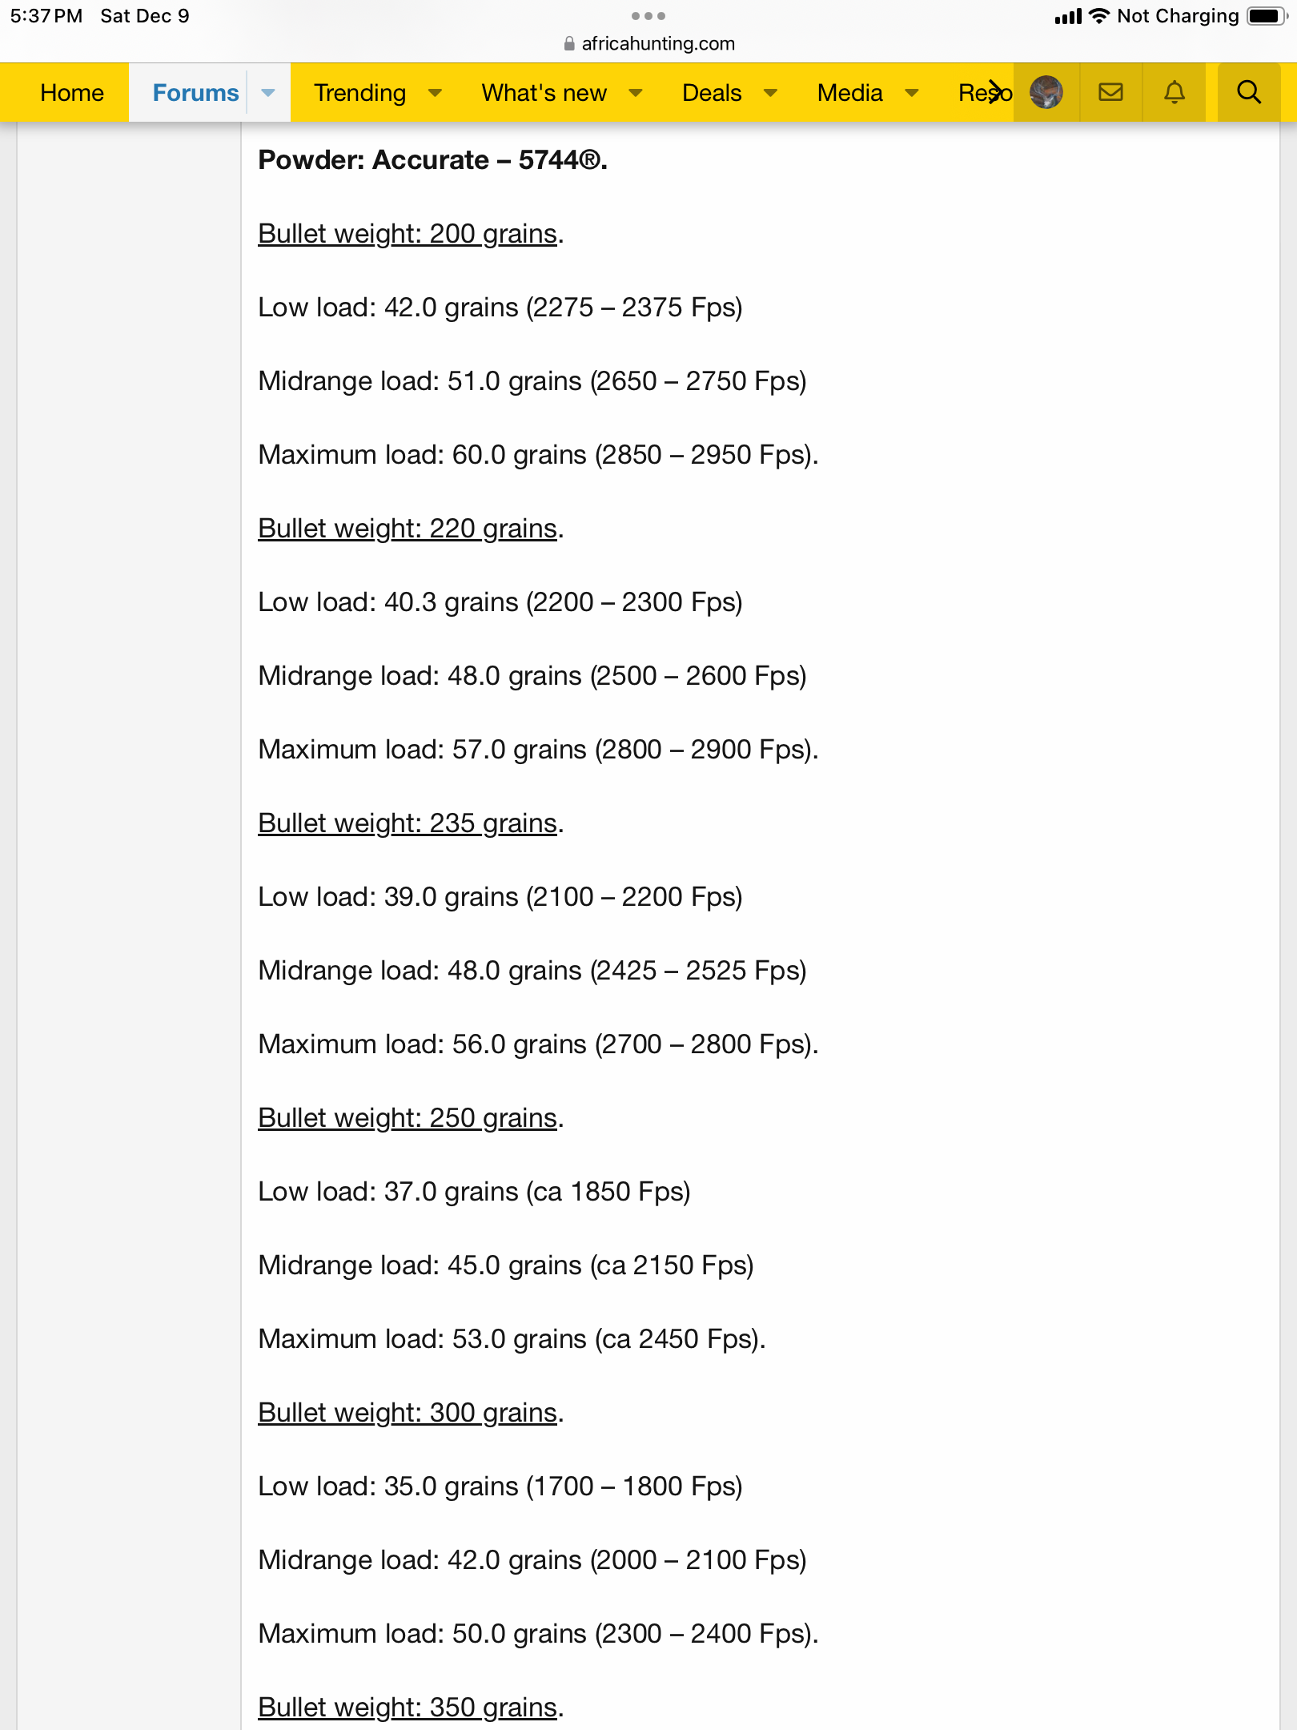Expand the Deals dropdown arrow

pos(770,93)
